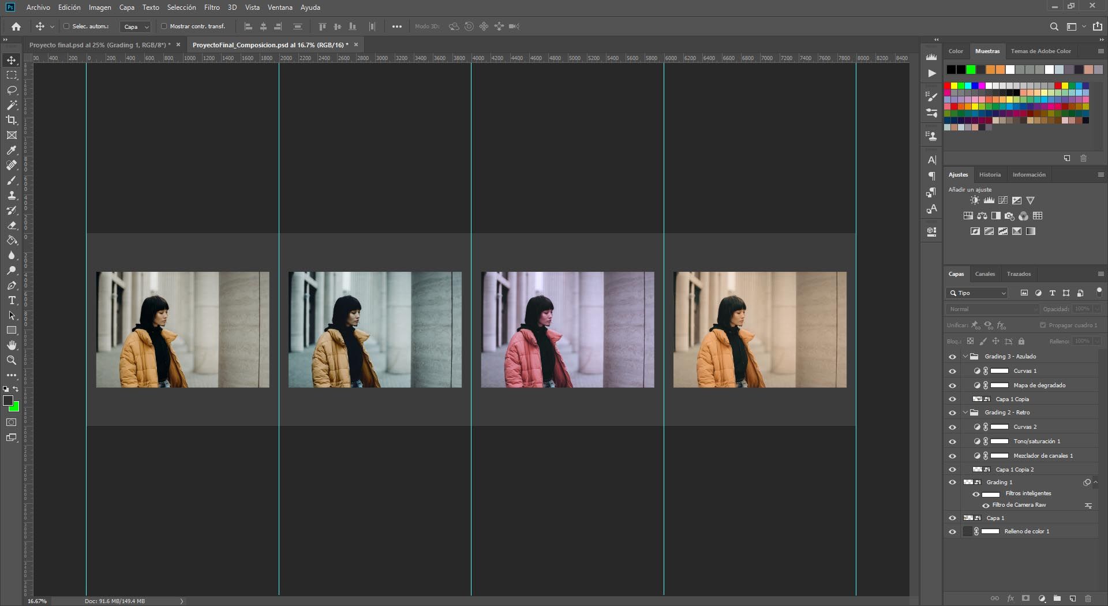
Task: Switch to the Canales tab
Action: 985,274
